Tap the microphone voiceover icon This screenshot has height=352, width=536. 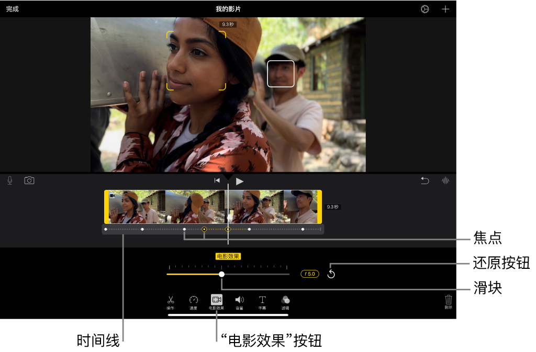click(x=10, y=180)
